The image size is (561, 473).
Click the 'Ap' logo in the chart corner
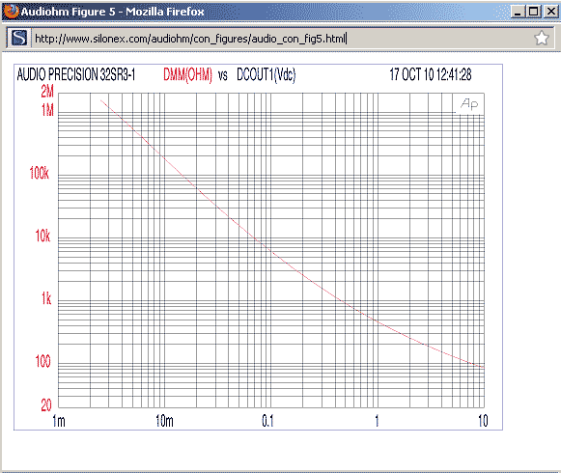[469, 103]
